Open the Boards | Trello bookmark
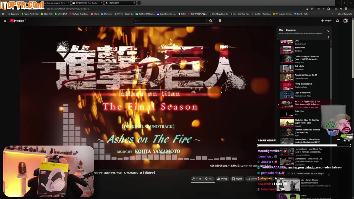This screenshot has height=199, width=354. [x=301, y=14]
